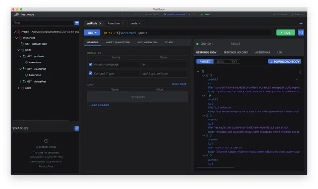This screenshot has width=318, height=189.
Task: Expand the deletePost request node
Action: click(x=21, y=81)
